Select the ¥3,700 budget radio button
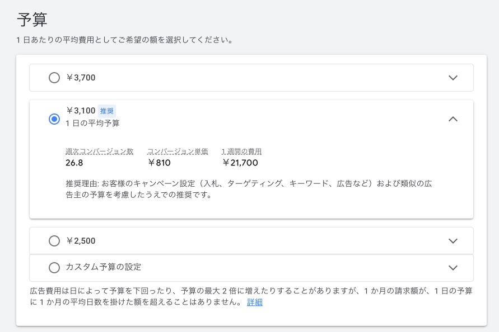The height and width of the screenshot is (332, 499). click(x=54, y=78)
